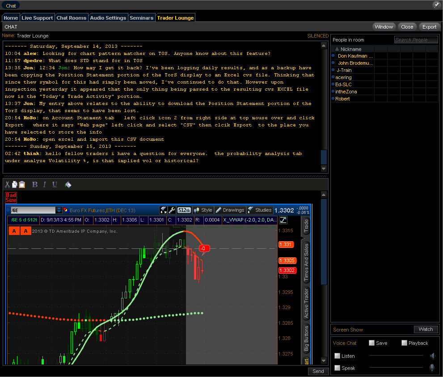Click the chat history scrollbar thumb
The image size is (443, 377).
(x=324, y=157)
